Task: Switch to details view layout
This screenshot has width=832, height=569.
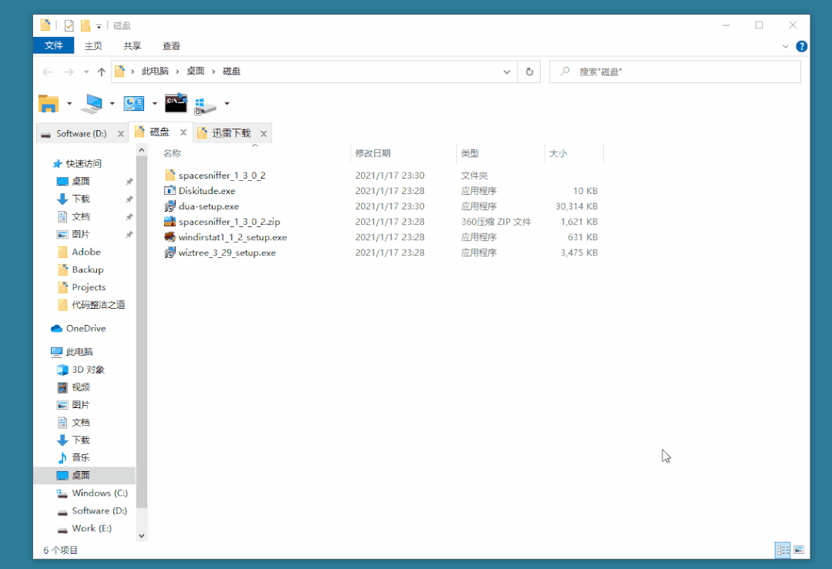Action: pos(783,550)
